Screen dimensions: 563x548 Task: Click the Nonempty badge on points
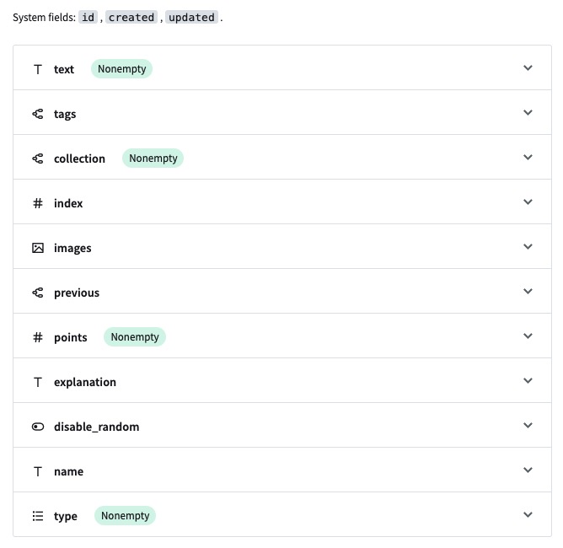[x=135, y=337]
